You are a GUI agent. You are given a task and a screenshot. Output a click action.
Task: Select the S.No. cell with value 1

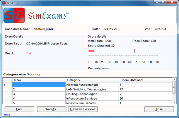pos(39,85)
